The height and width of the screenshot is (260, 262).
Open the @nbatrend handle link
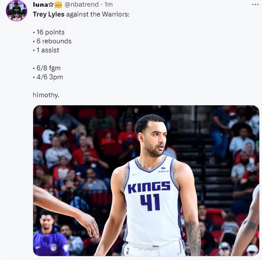click(82, 5)
